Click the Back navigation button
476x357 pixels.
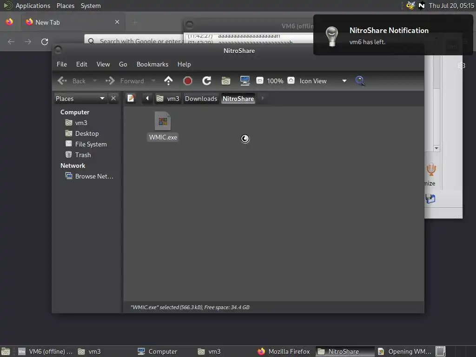point(72,81)
